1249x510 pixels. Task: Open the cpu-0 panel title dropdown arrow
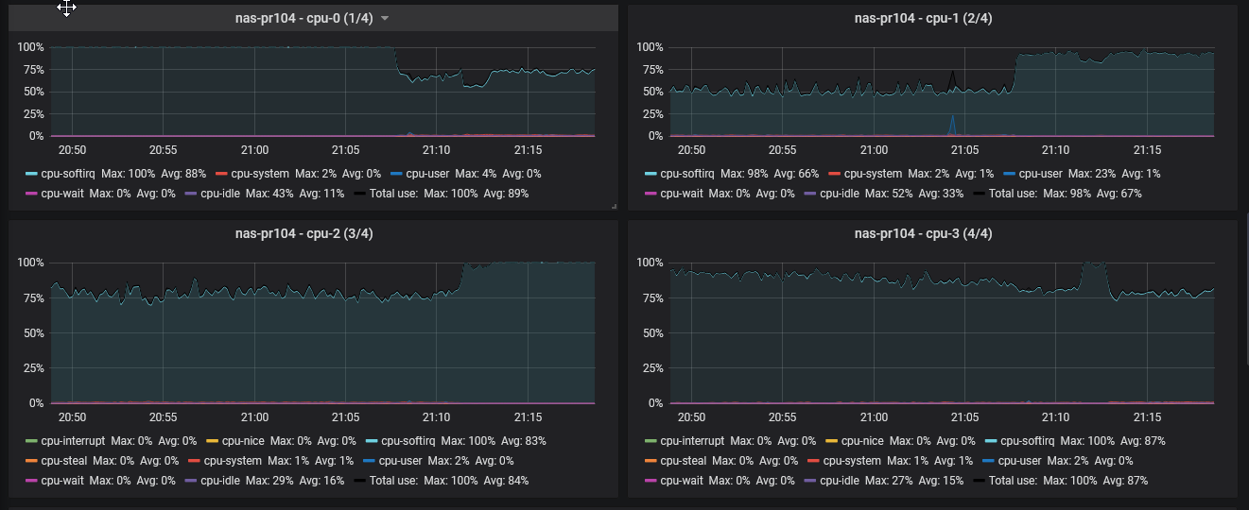coord(385,18)
